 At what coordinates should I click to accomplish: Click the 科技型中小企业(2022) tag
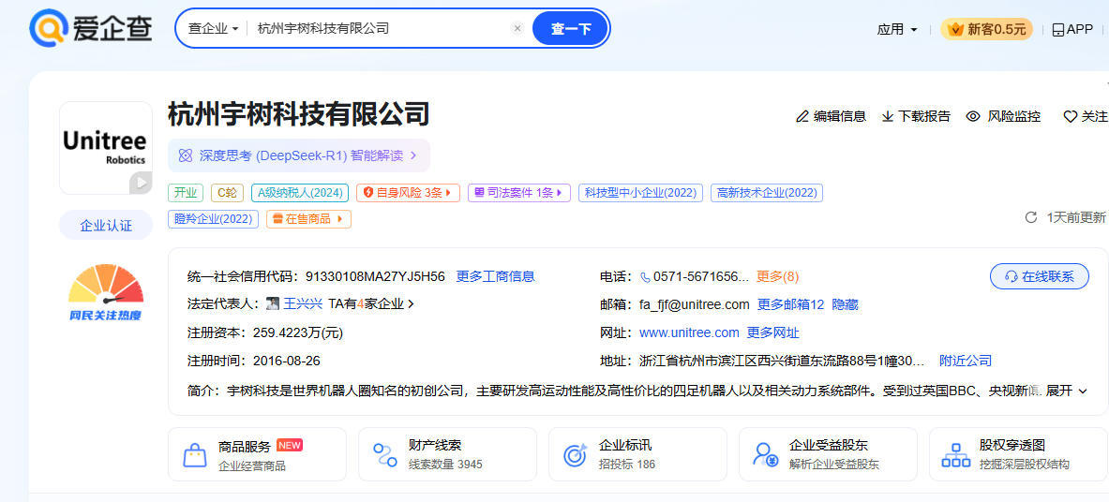tap(641, 192)
